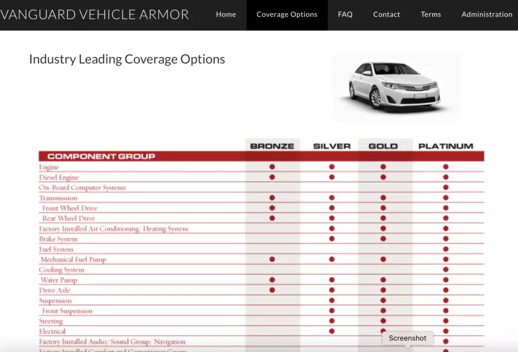
Task: Click the Water Pump row label
Action: coord(59,280)
